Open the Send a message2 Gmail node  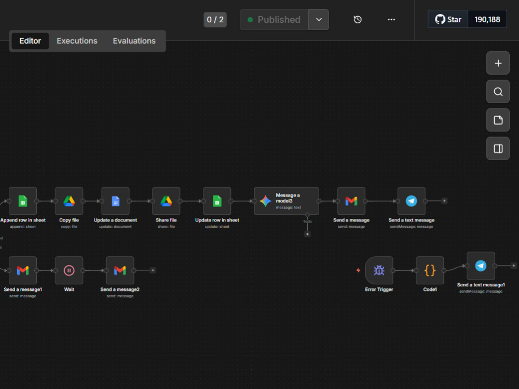(120, 270)
